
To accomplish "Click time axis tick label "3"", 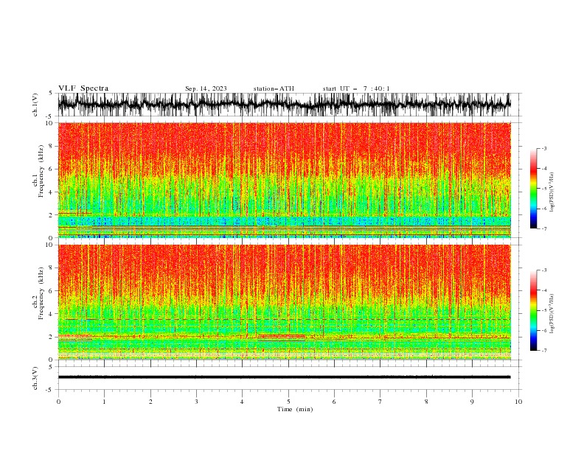I will [196, 402].
